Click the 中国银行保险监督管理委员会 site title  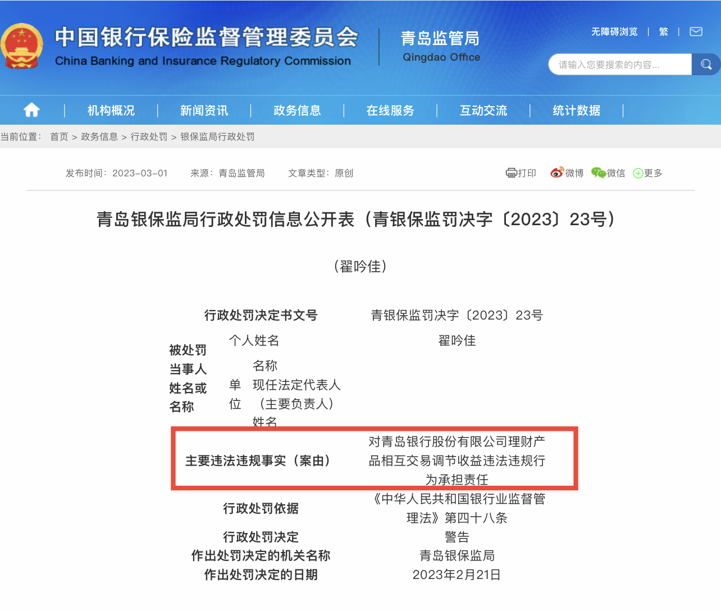[x=207, y=37]
